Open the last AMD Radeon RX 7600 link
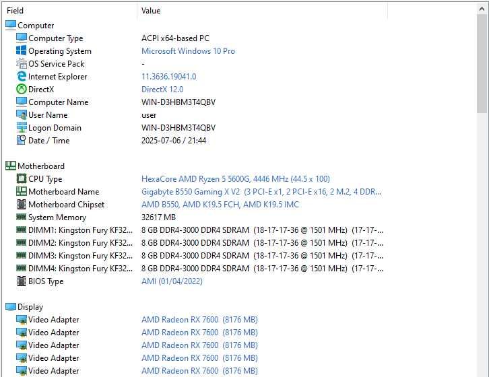The height and width of the screenshot is (377, 489). pos(199,371)
